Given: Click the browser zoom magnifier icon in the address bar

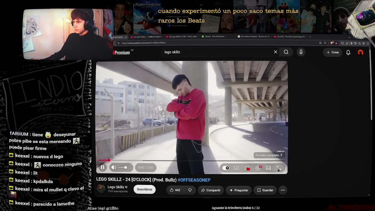Looking at the screenshot, I should click(325, 43).
